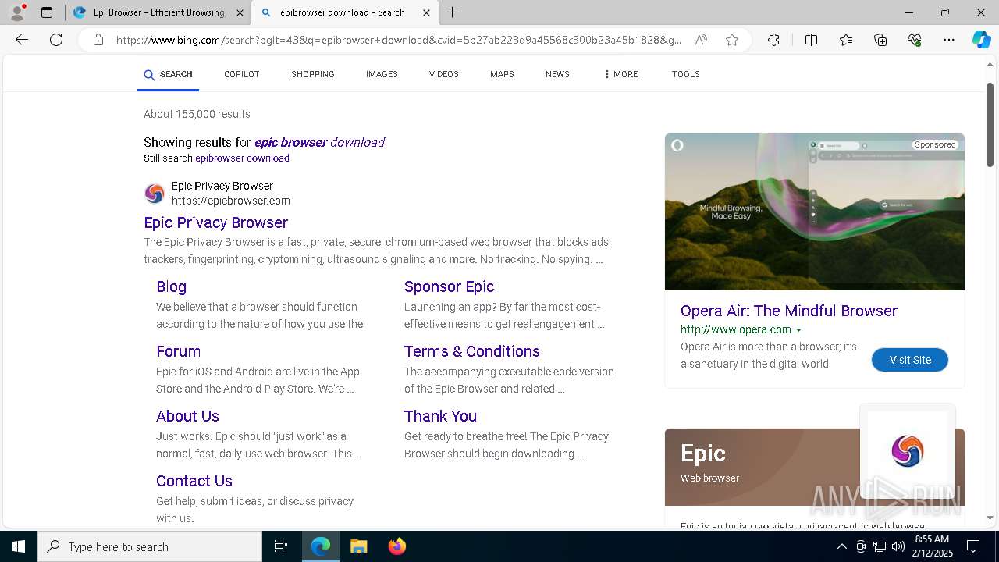Click the Epic logo thumbnail in the knowledge card
Viewport: 999px width, 562px height.
point(908,451)
